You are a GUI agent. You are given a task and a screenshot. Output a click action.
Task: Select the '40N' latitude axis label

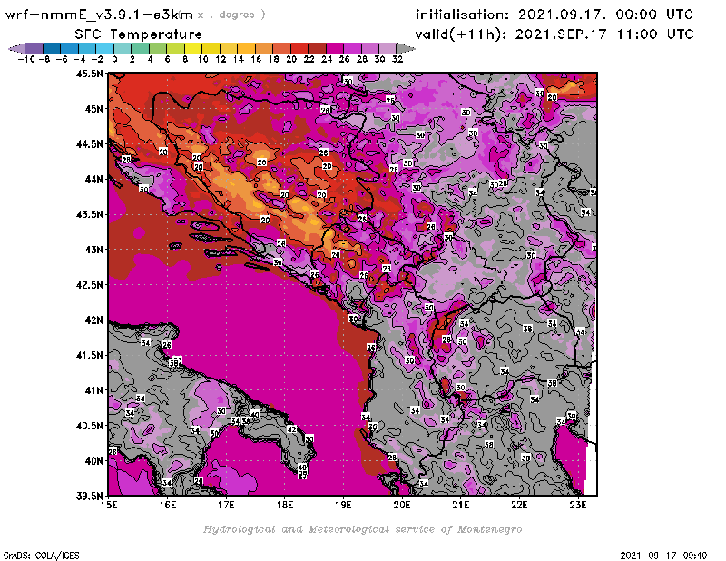[x=93, y=461]
